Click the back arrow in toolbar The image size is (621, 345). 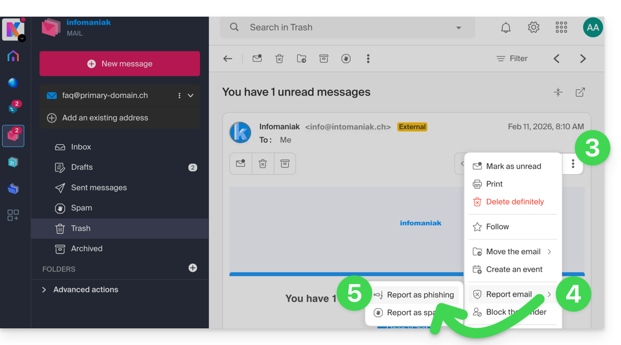click(x=228, y=59)
